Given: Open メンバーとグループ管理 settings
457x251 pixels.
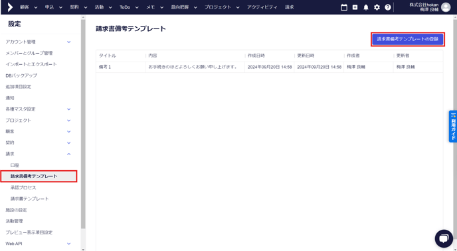Looking at the screenshot, I should coord(29,53).
